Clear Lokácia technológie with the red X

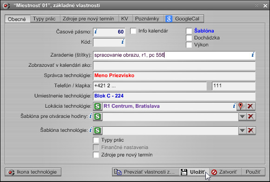[250, 106]
